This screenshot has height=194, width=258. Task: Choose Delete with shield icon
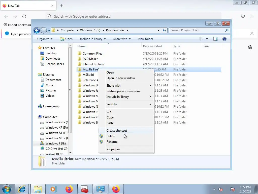126,136
